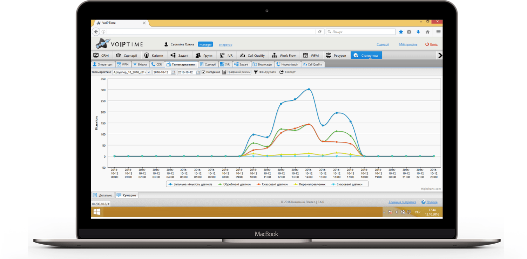The image size is (527, 259).
Task: Click the browser bookmark star icon
Action: pos(401,32)
